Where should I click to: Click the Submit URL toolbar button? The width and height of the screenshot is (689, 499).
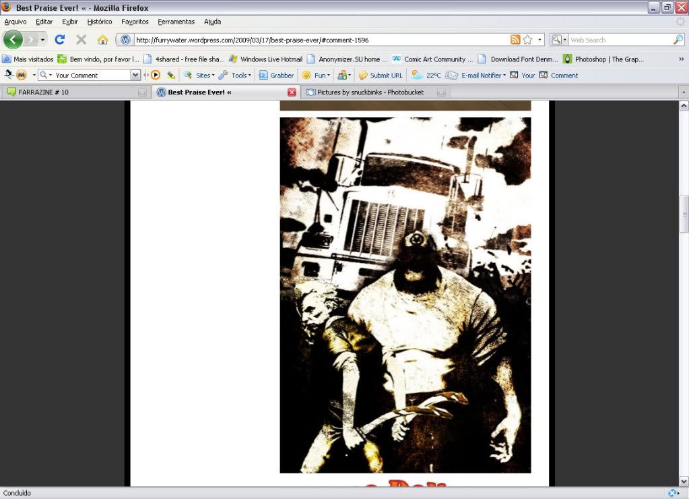click(381, 76)
